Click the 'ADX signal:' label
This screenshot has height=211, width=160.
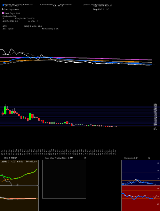pyautogui.click(x=8, y=29)
